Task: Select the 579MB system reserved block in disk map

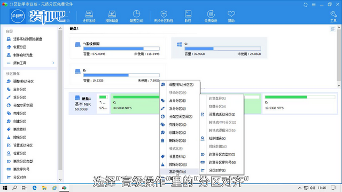Action: coord(103,103)
